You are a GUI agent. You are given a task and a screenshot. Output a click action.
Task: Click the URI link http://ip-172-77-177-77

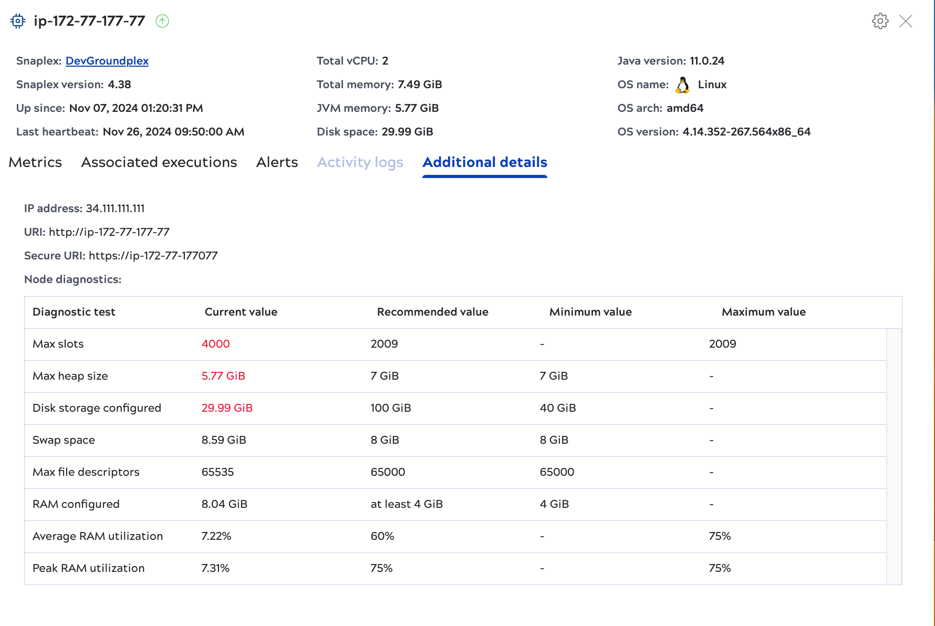(x=108, y=232)
